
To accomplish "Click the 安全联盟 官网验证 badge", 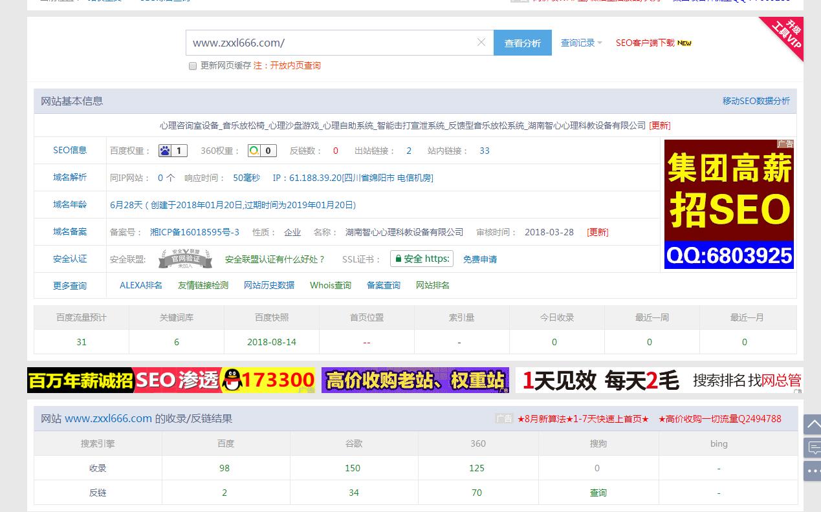I will [x=185, y=259].
